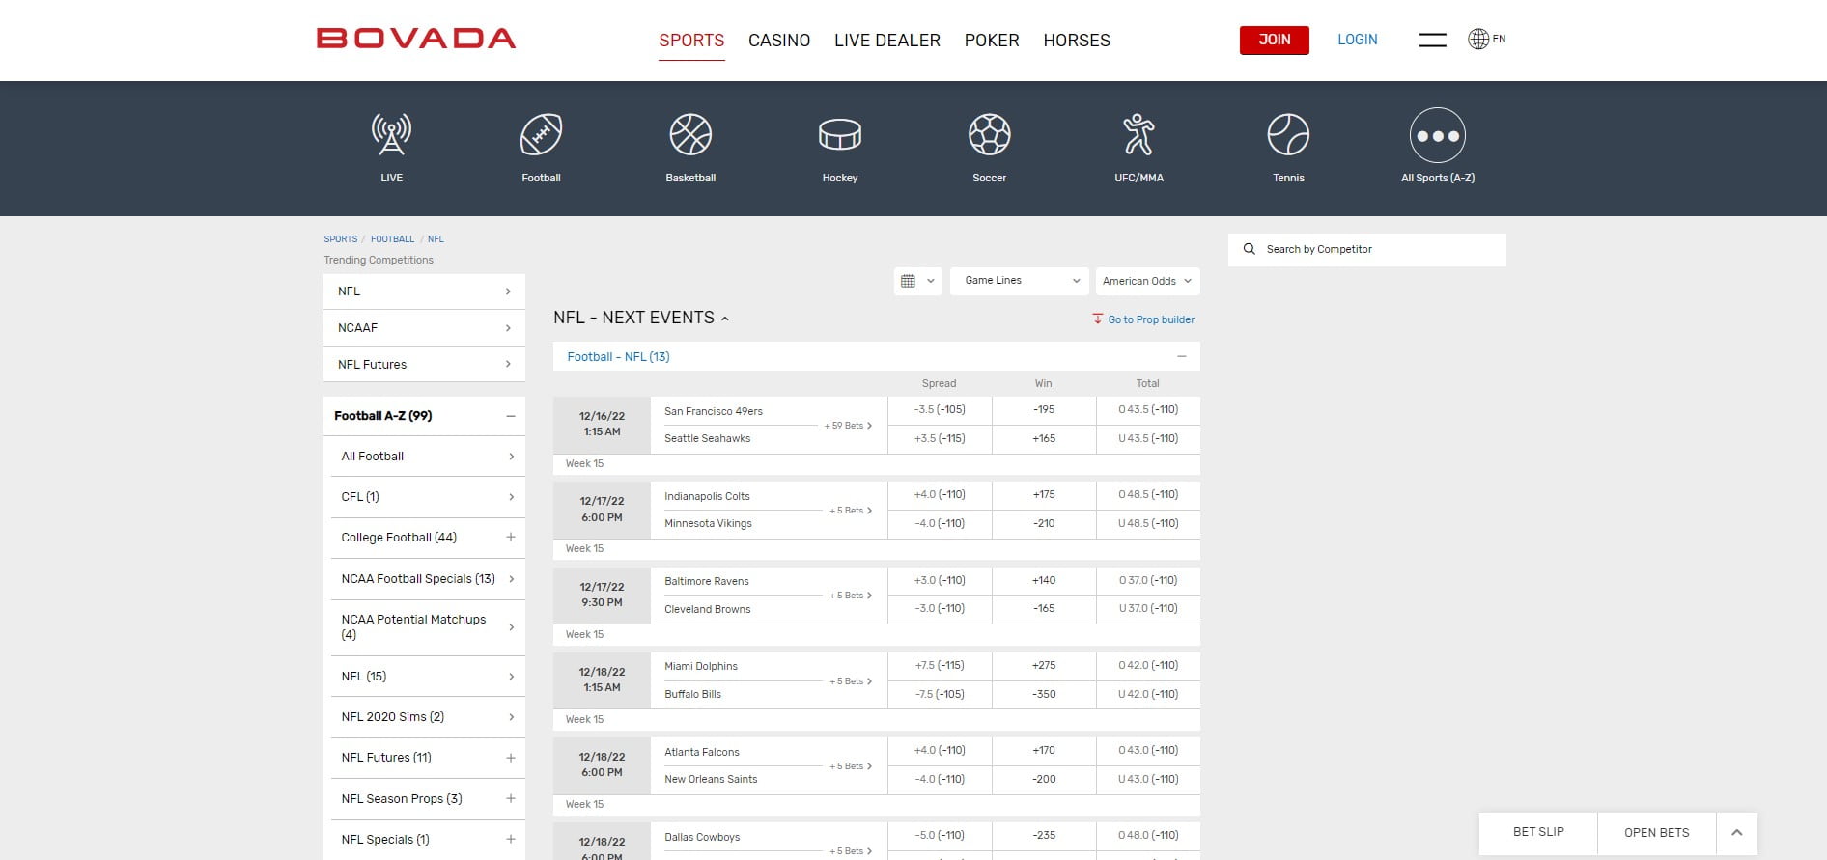Open the BET SLIP tab
This screenshot has height=860, width=1827.
(1538, 832)
